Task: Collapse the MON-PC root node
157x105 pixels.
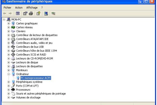Action: [x=4, y=19]
